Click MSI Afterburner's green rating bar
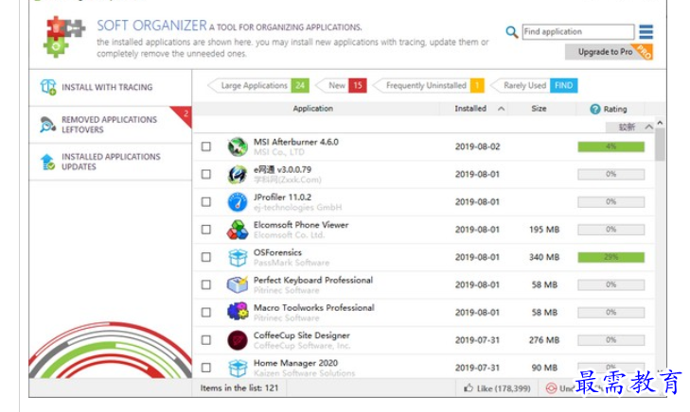690x412 pixels. click(611, 146)
